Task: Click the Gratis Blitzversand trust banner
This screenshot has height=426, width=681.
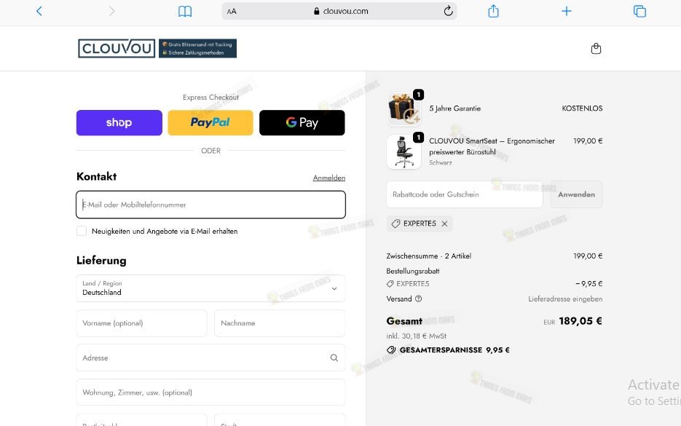Action: tap(197, 48)
